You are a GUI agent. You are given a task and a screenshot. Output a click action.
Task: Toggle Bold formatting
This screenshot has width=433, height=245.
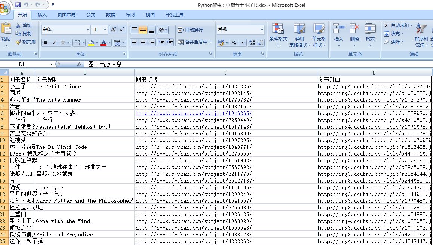click(46, 43)
